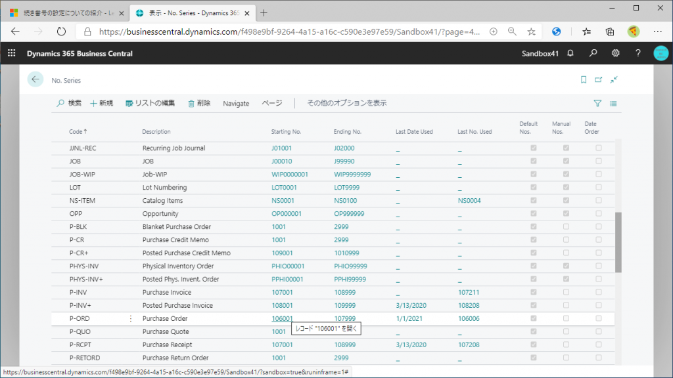Open the browser profile picture icon

pos(634,31)
